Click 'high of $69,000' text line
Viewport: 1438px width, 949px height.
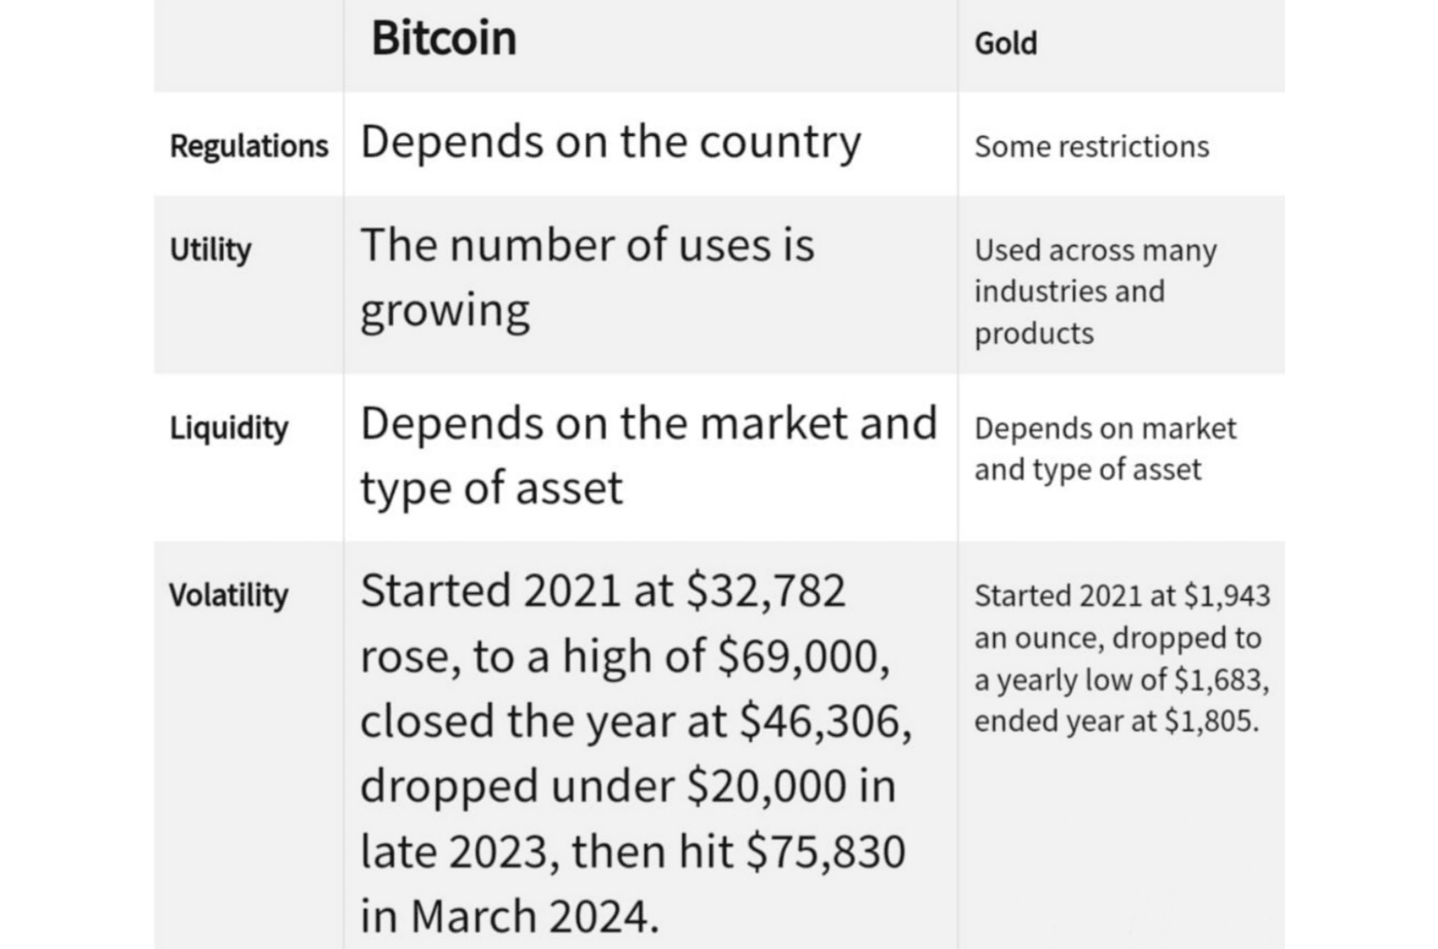point(625,656)
